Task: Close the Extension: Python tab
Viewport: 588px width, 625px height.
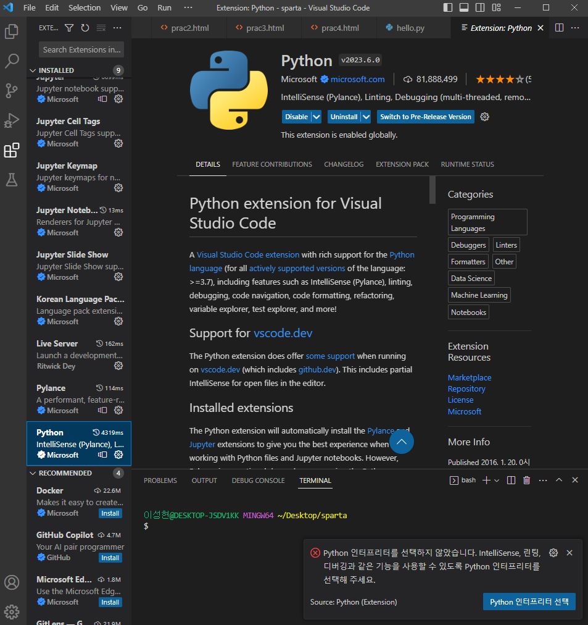Action: click(x=540, y=28)
